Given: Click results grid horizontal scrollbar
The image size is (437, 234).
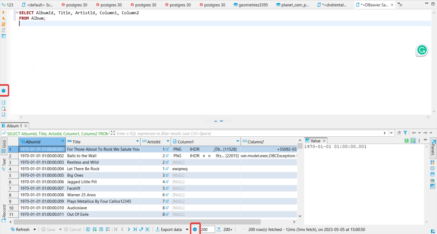Looking at the screenshot, I should coord(137,222).
